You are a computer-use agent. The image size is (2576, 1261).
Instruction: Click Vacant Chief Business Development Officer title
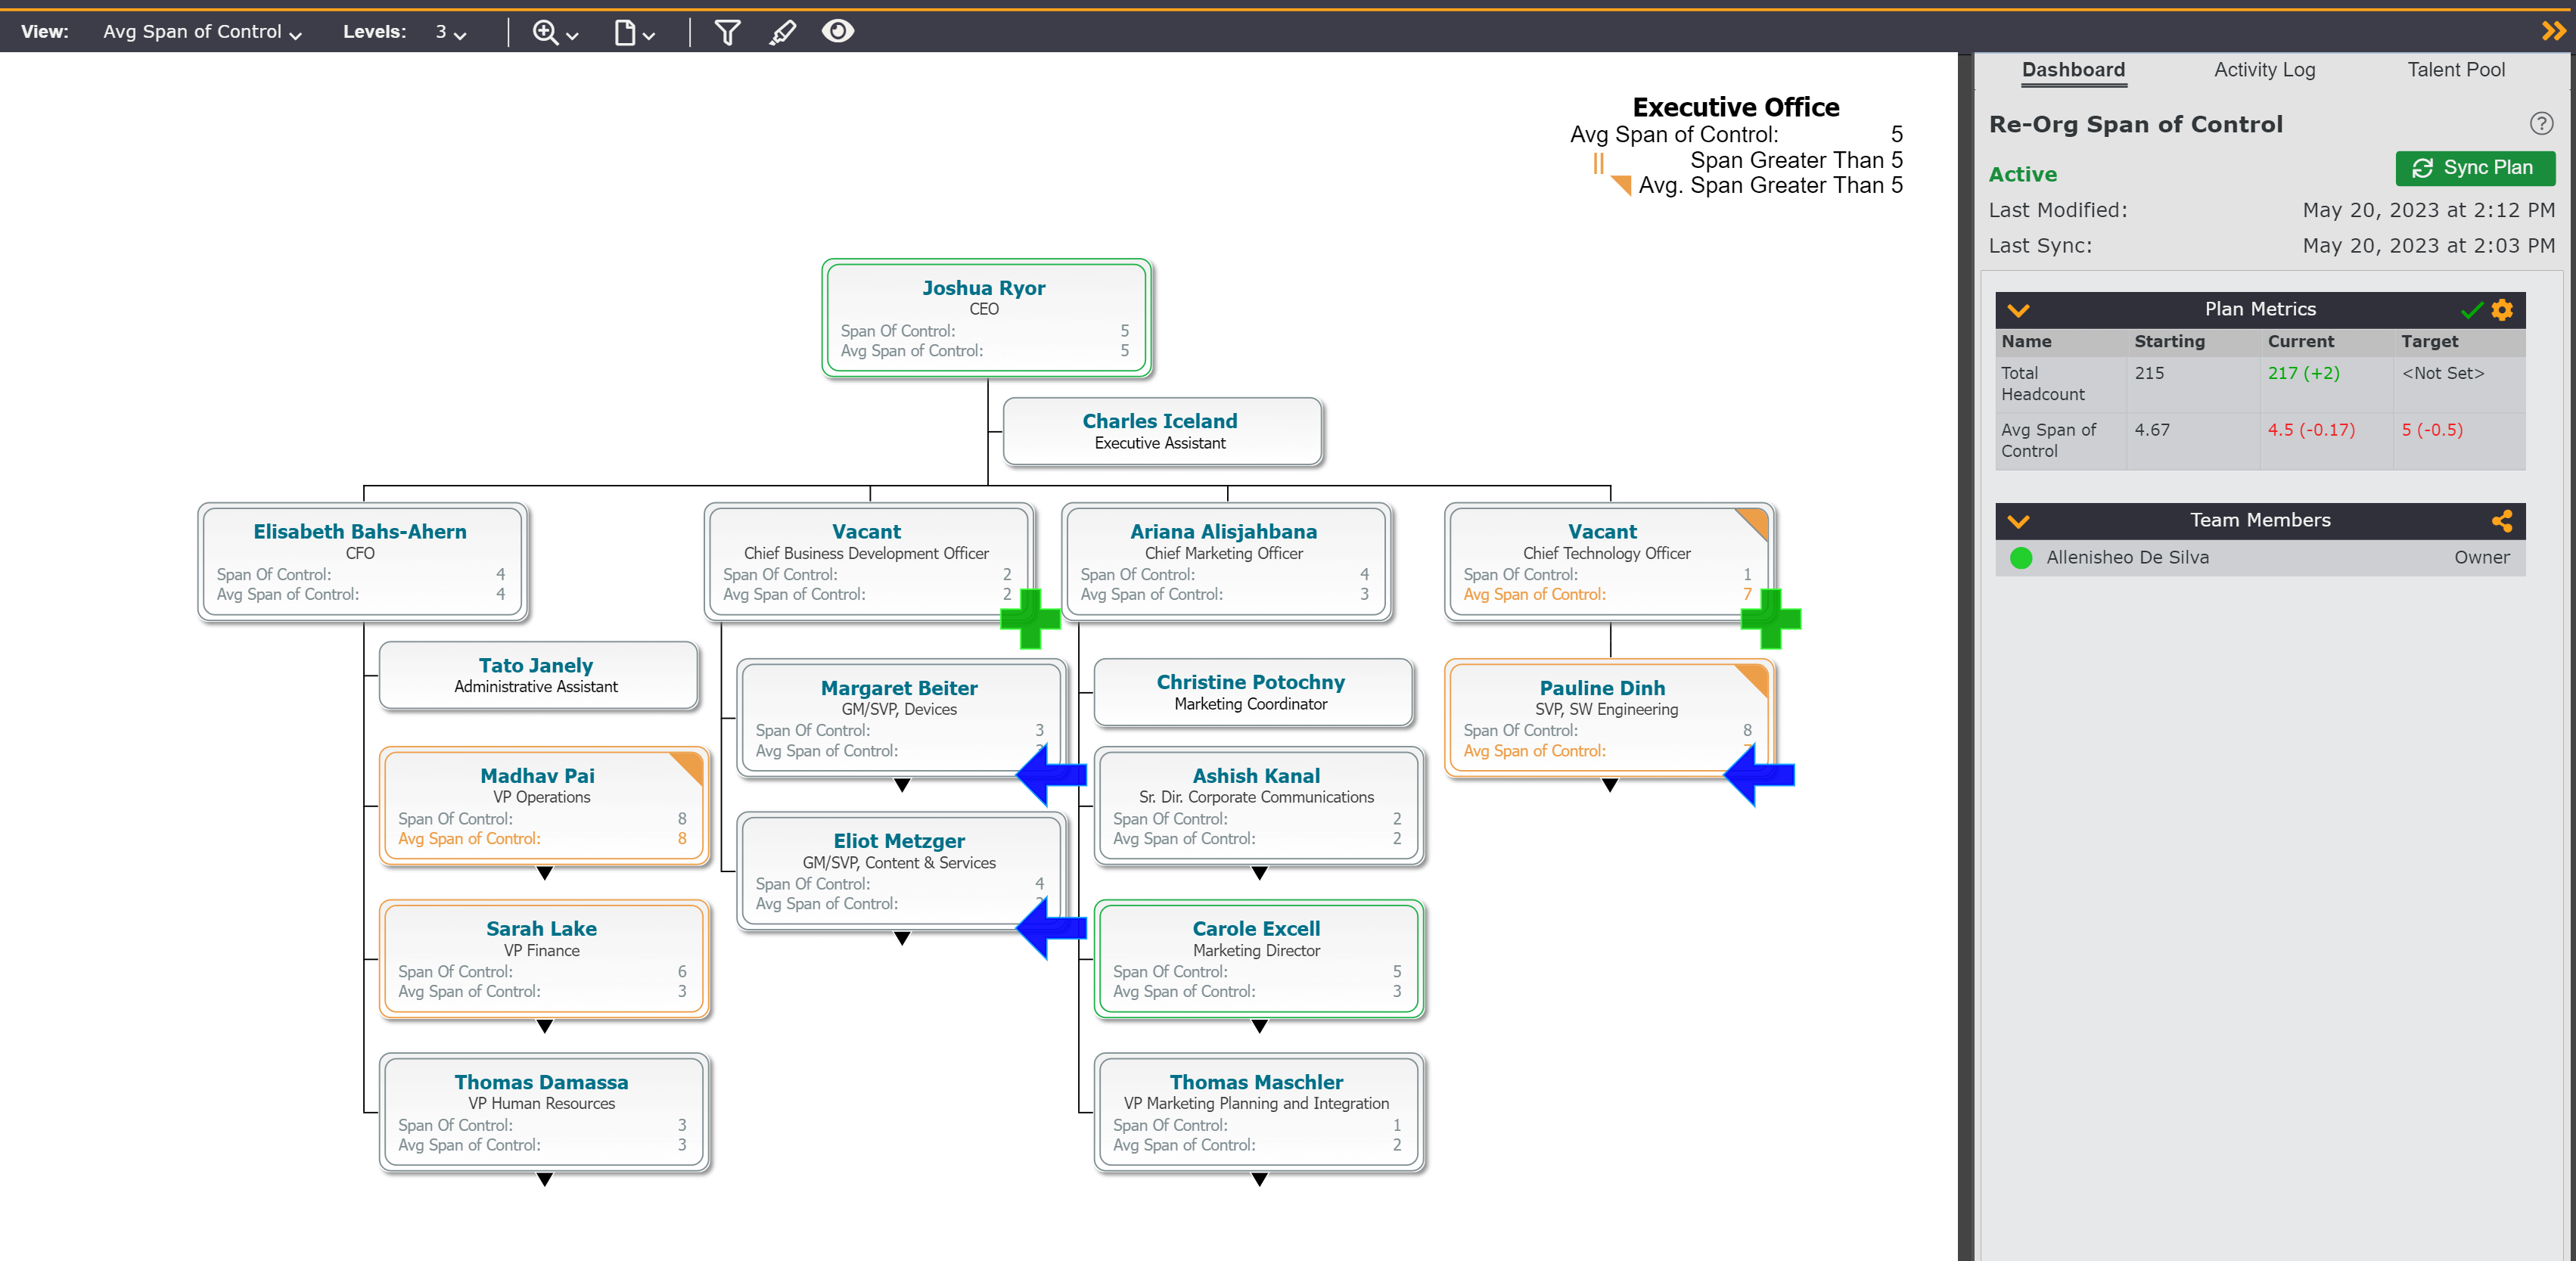click(x=866, y=553)
